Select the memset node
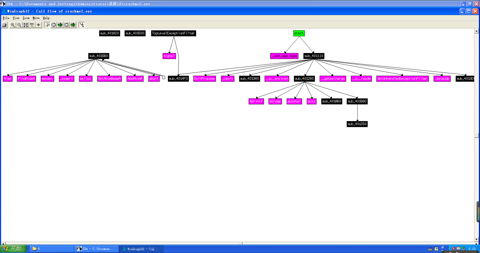 [47, 79]
